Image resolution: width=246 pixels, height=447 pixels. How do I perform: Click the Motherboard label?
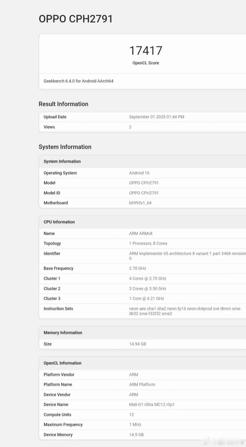(56, 203)
